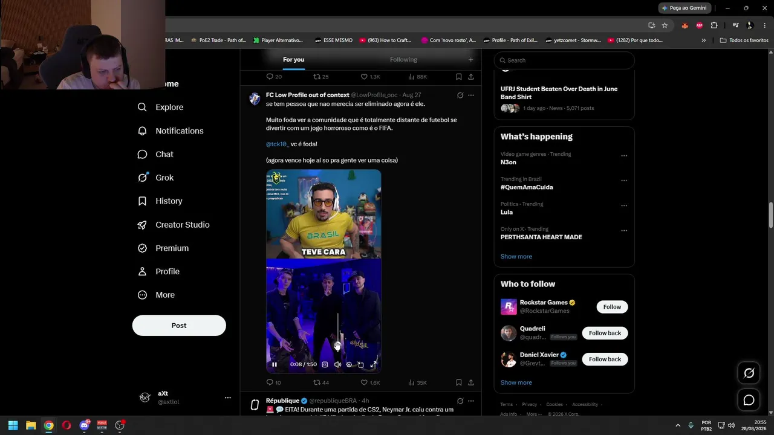Open account menu for aXt
This screenshot has height=435, width=774.
tap(184, 398)
